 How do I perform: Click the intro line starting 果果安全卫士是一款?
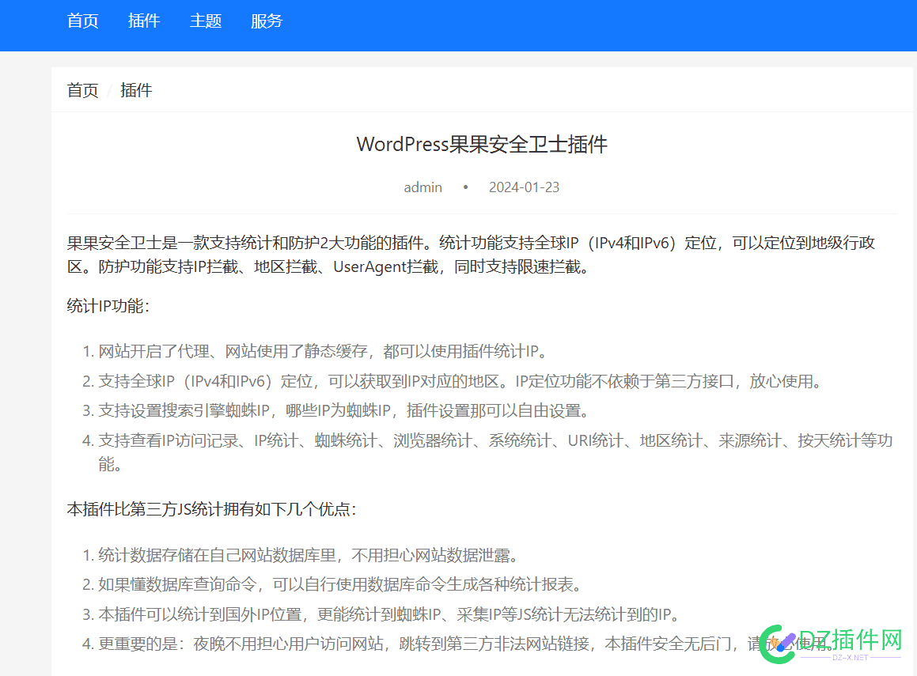[471, 243]
